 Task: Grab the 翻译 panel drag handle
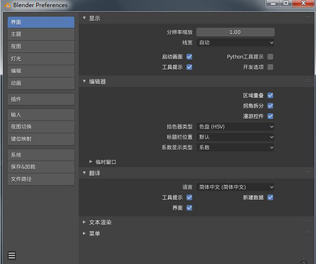[x=308, y=173]
